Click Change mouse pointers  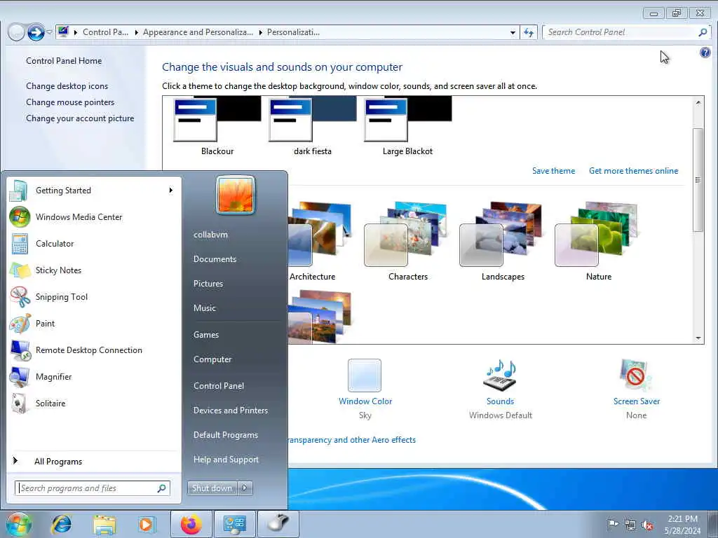click(70, 102)
